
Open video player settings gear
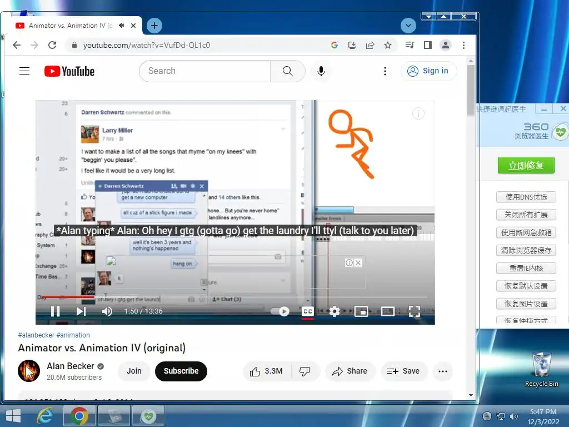334,311
